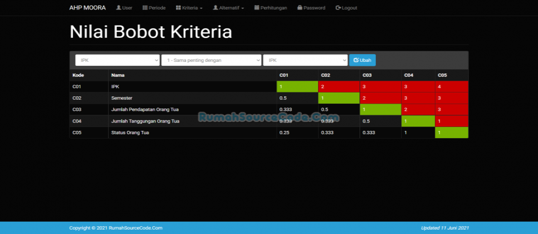This screenshot has width=538, height=234.
Task: Click the edit icon on Ubah button
Action: 356,60
